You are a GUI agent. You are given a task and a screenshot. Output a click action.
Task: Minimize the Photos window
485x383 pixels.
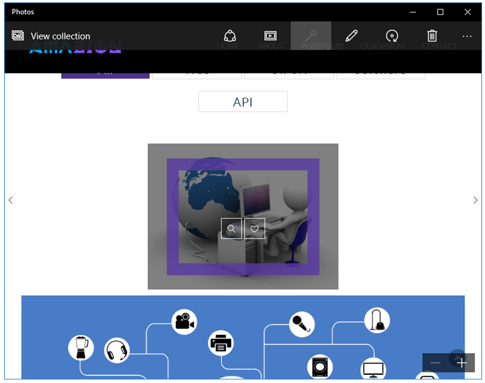(x=413, y=12)
